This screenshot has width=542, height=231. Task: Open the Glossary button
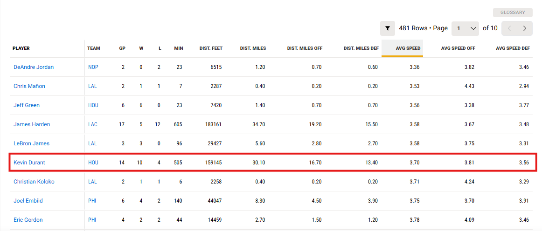click(513, 13)
